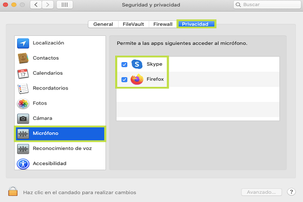Click the padlock to unlock changes
The height and width of the screenshot is (202, 303).
point(13,192)
